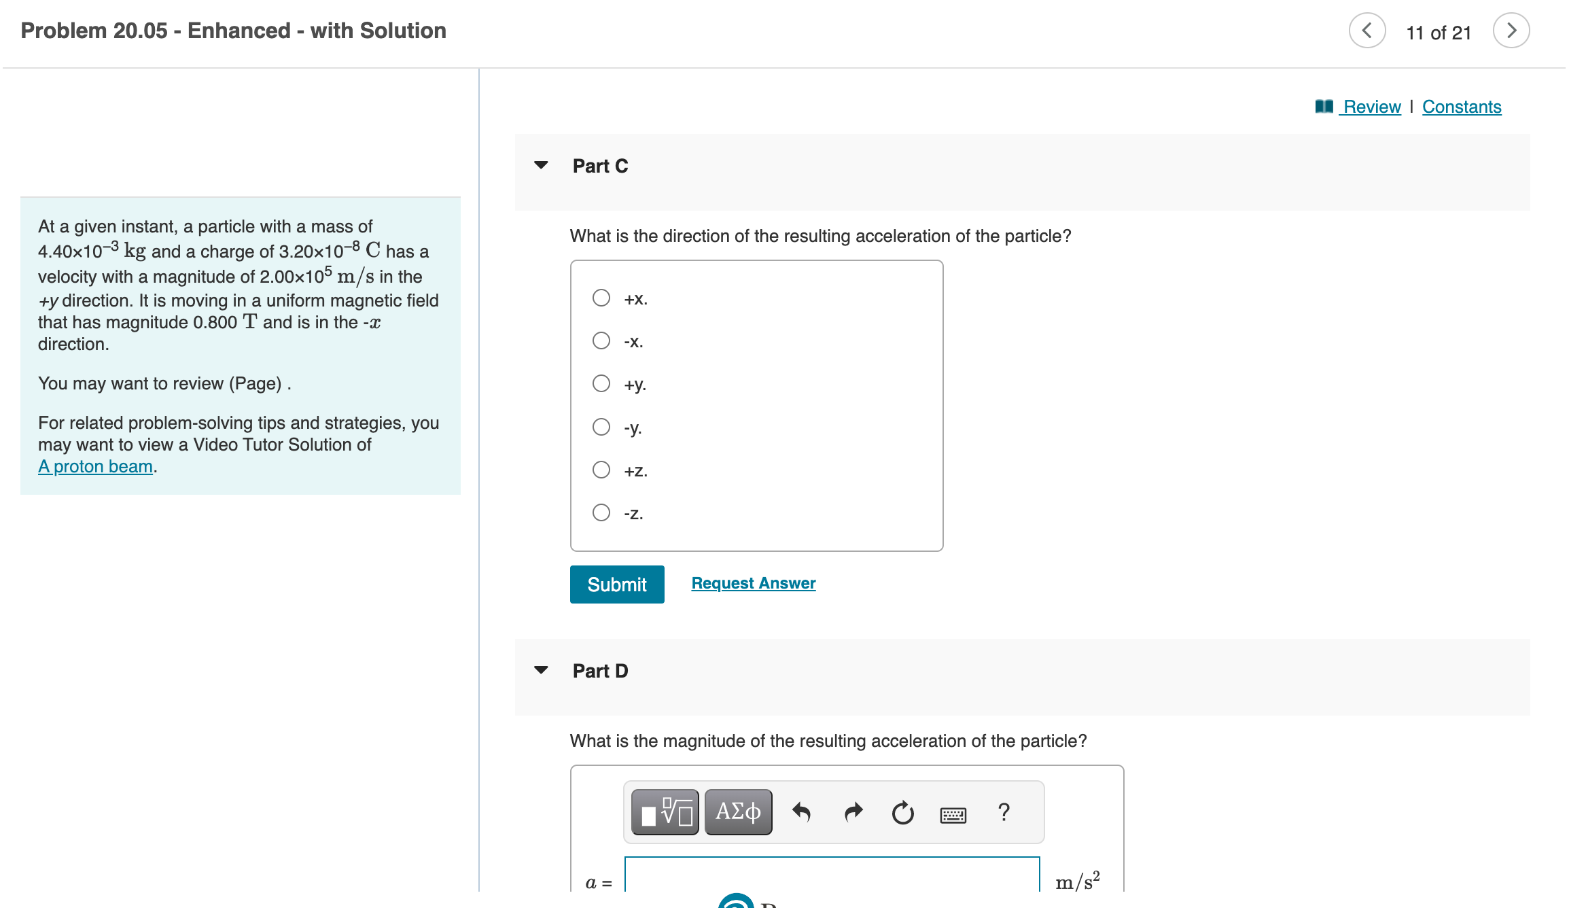Reset the answer field with the reset icon
Screen dimensions: 1586x908
point(902,811)
